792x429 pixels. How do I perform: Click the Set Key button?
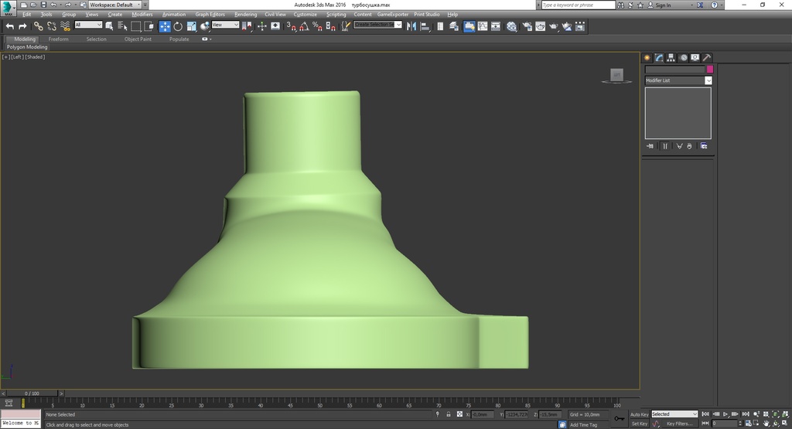point(639,424)
